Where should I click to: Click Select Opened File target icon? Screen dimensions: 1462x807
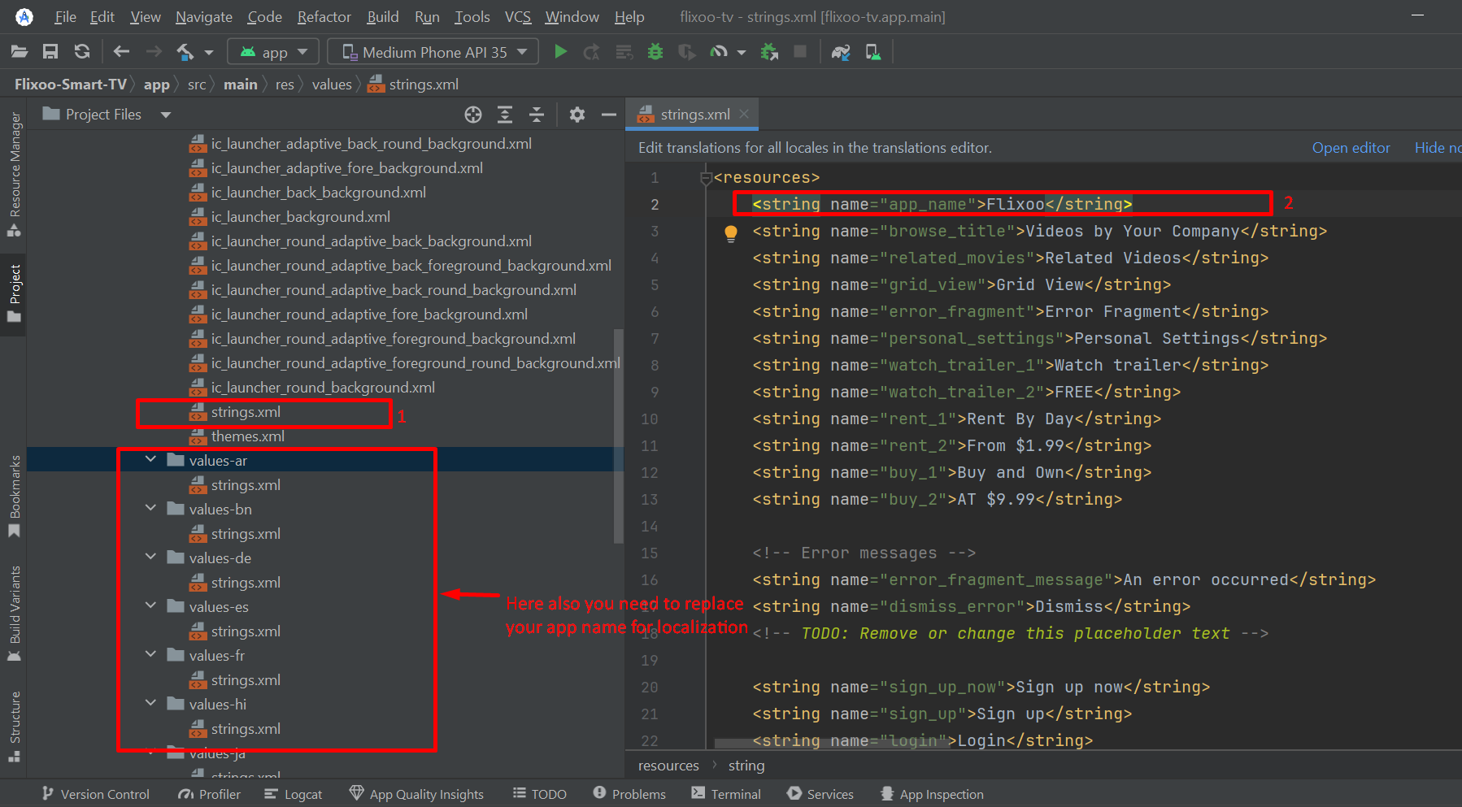pyautogui.click(x=473, y=115)
